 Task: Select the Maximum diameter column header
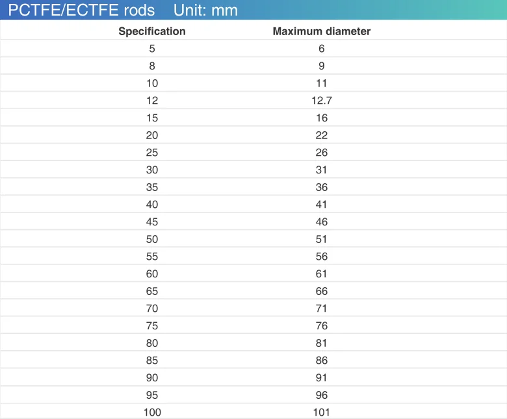(321, 31)
